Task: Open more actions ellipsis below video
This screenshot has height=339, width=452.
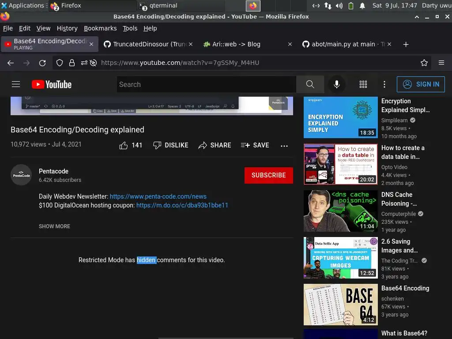Action: coord(284,146)
